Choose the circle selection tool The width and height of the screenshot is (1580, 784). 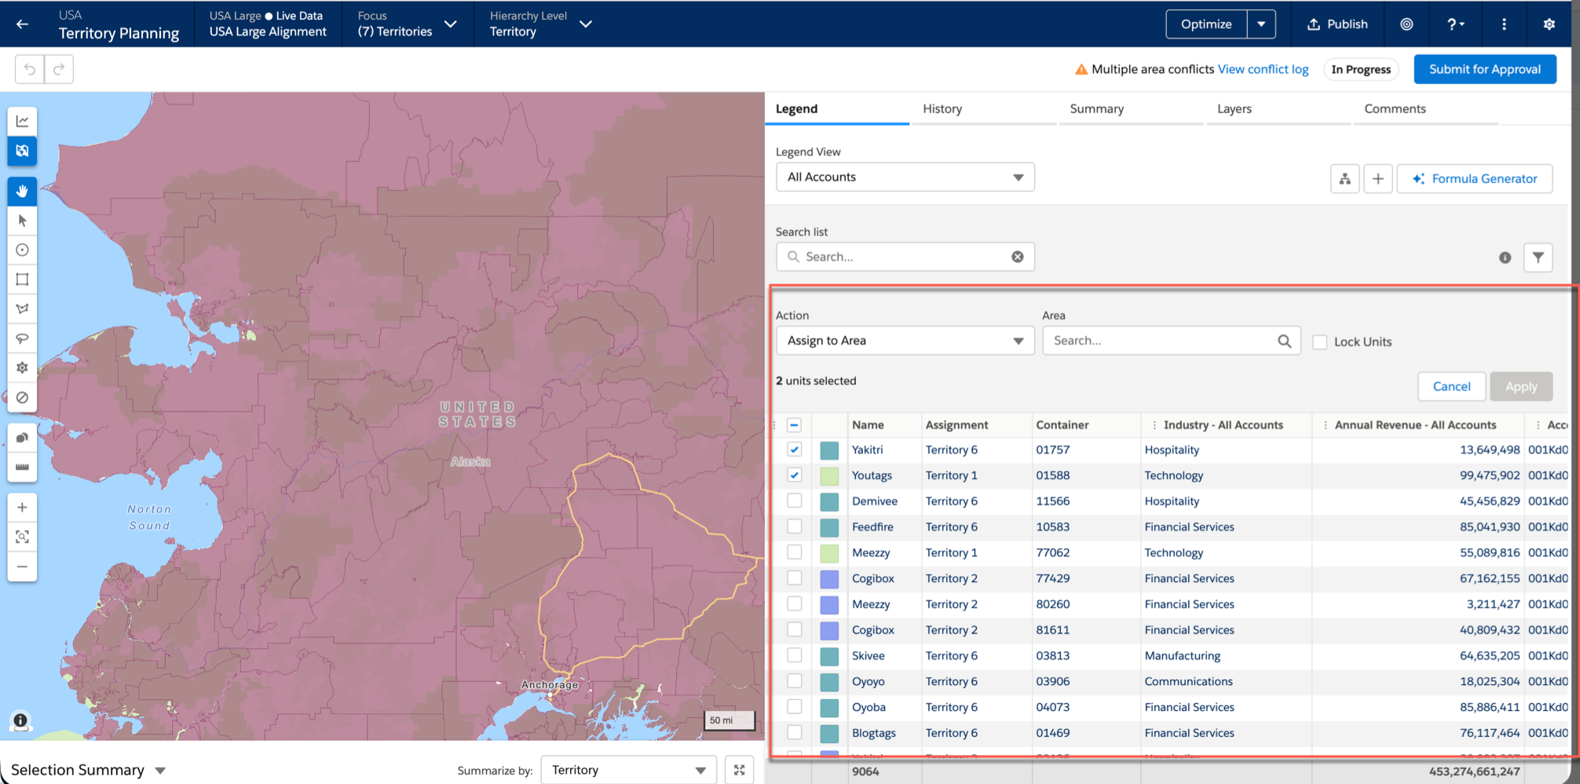(x=22, y=250)
